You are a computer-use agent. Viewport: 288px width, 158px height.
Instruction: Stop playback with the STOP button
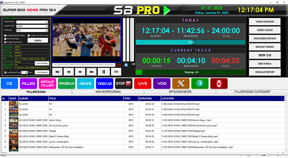pos(123,83)
